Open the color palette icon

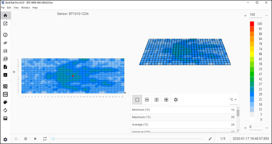[5, 102]
